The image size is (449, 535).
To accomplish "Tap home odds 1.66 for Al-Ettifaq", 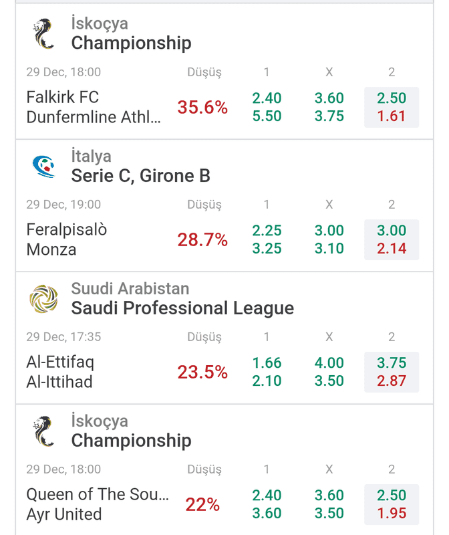I will click(267, 362).
